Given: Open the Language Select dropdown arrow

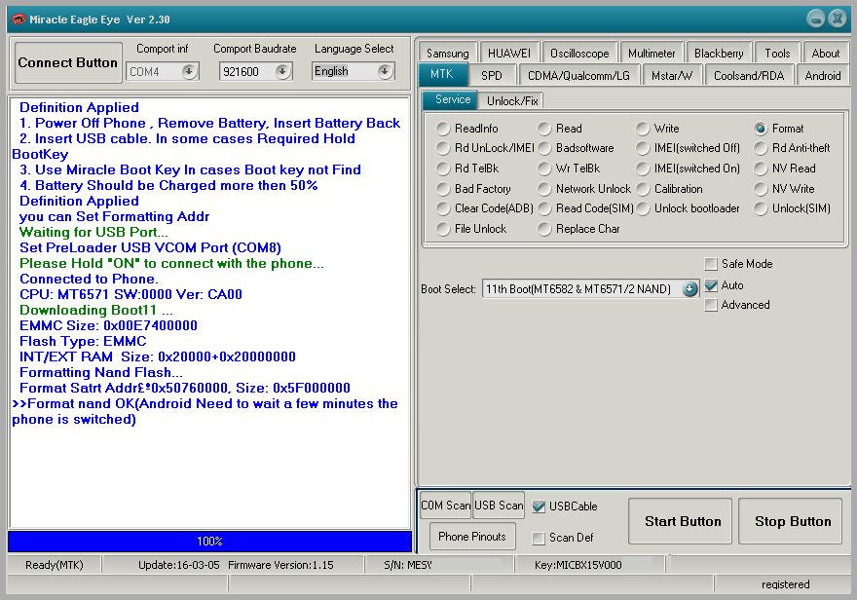Looking at the screenshot, I should 385,71.
